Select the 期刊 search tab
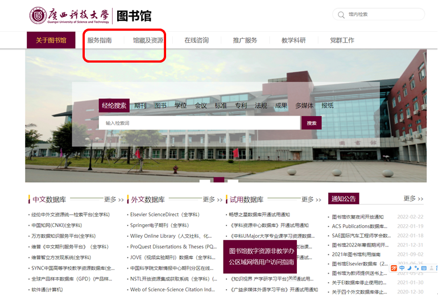The width and height of the screenshot is (438, 301). point(141,105)
